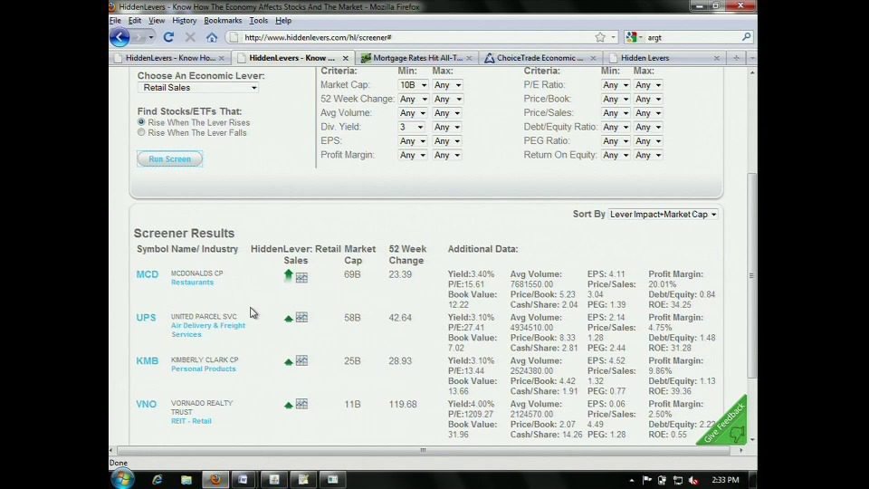Screen dimensions: 869x489
Task: Go to home page icon
Action: (212, 37)
